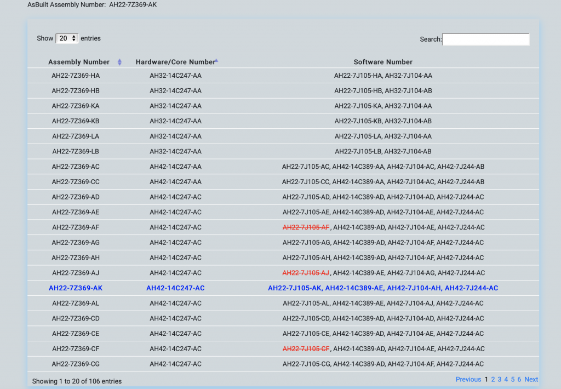Screen dimensions: 561x389
Task: Open the Show entries count dropdown
Action: pyautogui.click(x=67, y=38)
